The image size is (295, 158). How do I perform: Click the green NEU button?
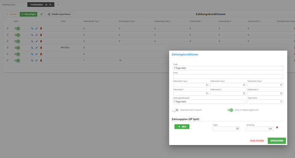[x=182, y=127]
